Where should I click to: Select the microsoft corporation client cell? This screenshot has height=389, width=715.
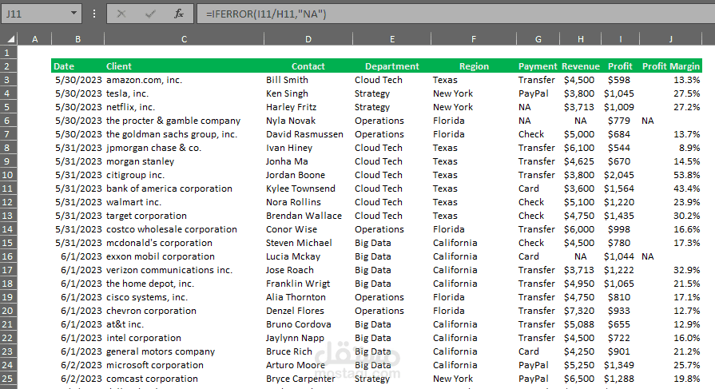point(185,365)
